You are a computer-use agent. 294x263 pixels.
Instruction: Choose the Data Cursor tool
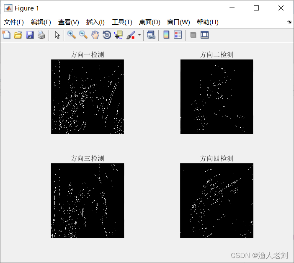click(x=119, y=35)
